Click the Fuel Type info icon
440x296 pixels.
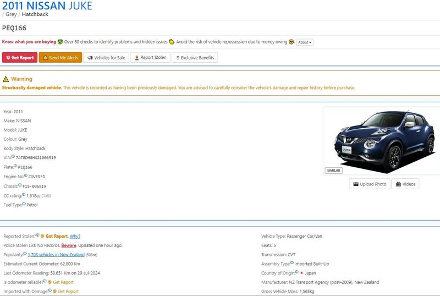tap(24, 204)
